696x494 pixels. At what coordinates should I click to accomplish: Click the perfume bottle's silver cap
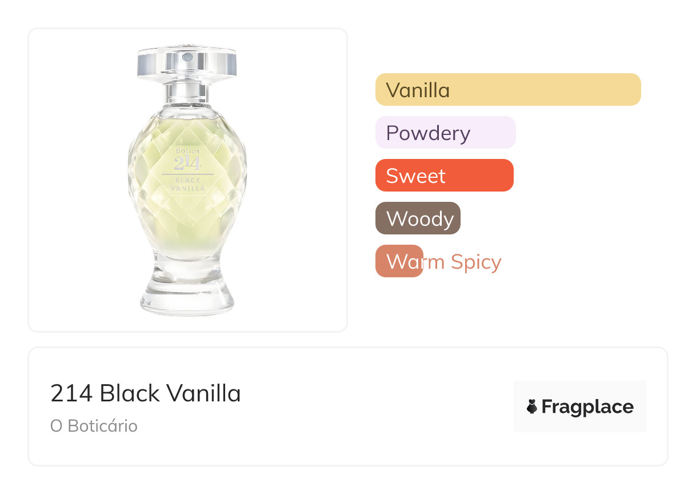(x=187, y=63)
